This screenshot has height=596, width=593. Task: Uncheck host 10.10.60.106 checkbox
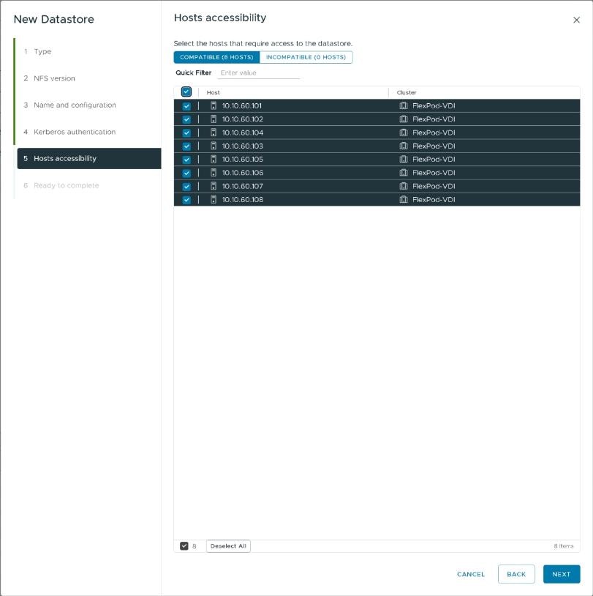(x=186, y=173)
